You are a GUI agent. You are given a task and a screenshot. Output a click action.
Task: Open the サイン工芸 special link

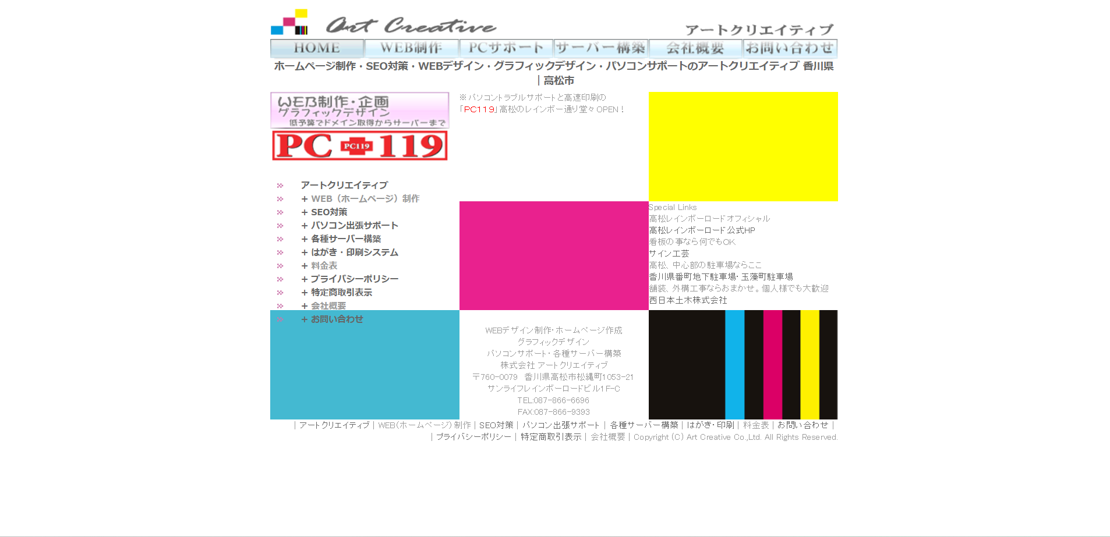pyautogui.click(x=669, y=254)
